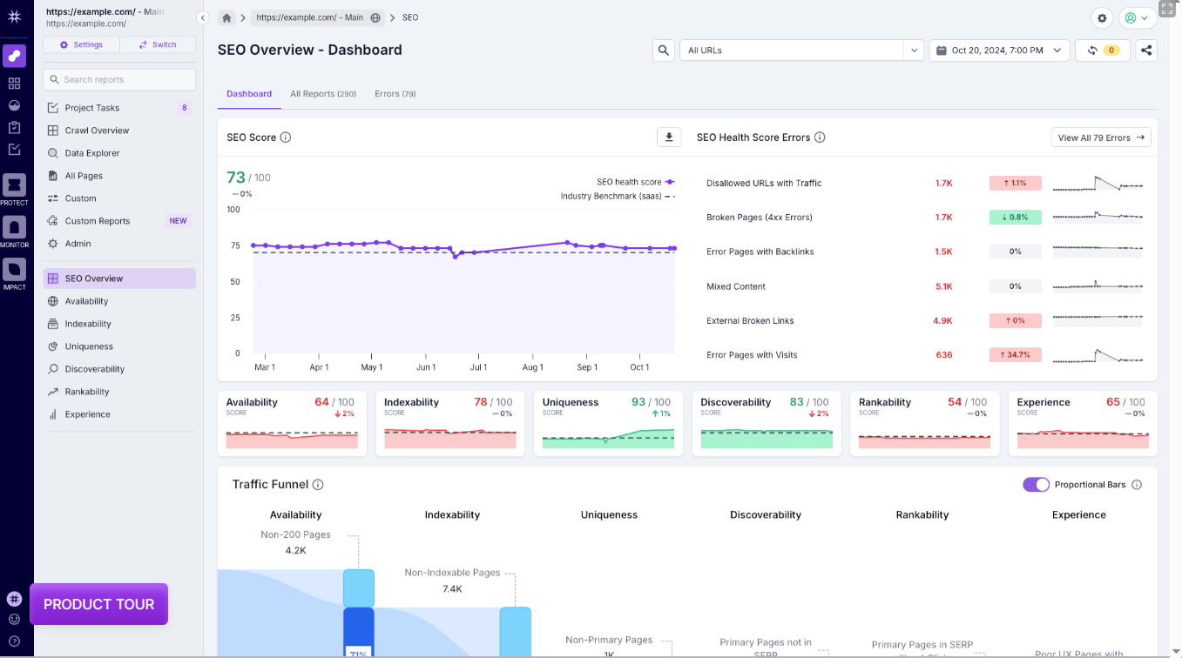Click the refresh sync button with 0 badge

click(x=1103, y=50)
